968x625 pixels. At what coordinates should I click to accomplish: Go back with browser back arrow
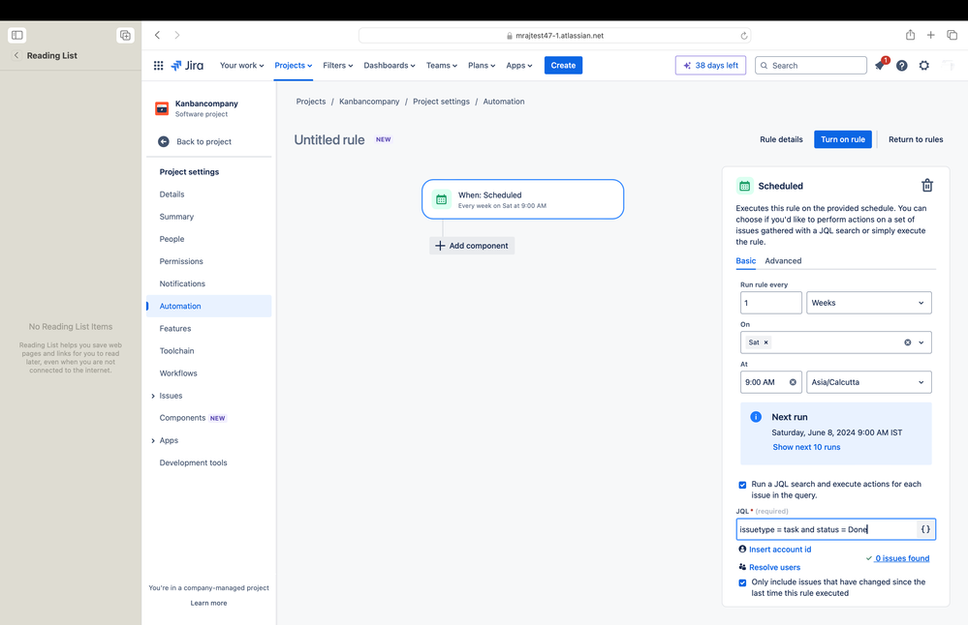pos(157,35)
